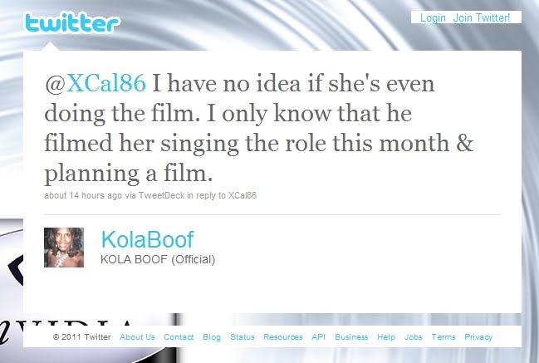
Task: Click Help in the footer
Action: 386,337
